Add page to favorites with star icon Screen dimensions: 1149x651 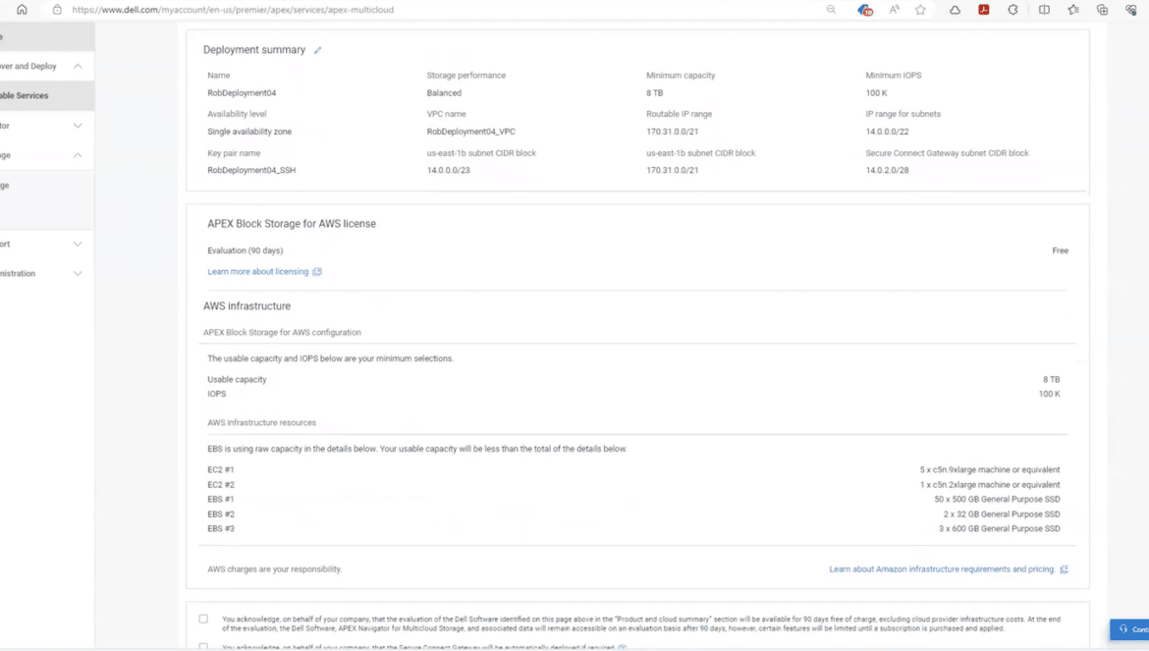(920, 10)
